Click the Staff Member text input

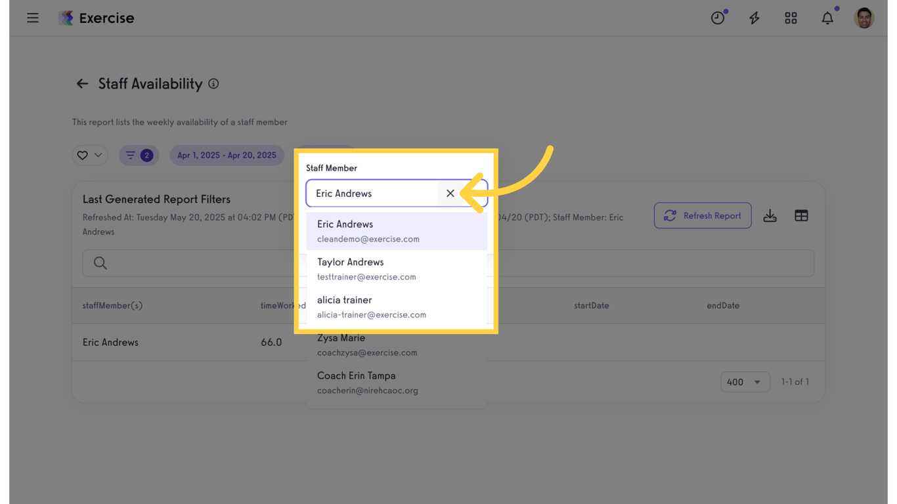tap(372, 194)
